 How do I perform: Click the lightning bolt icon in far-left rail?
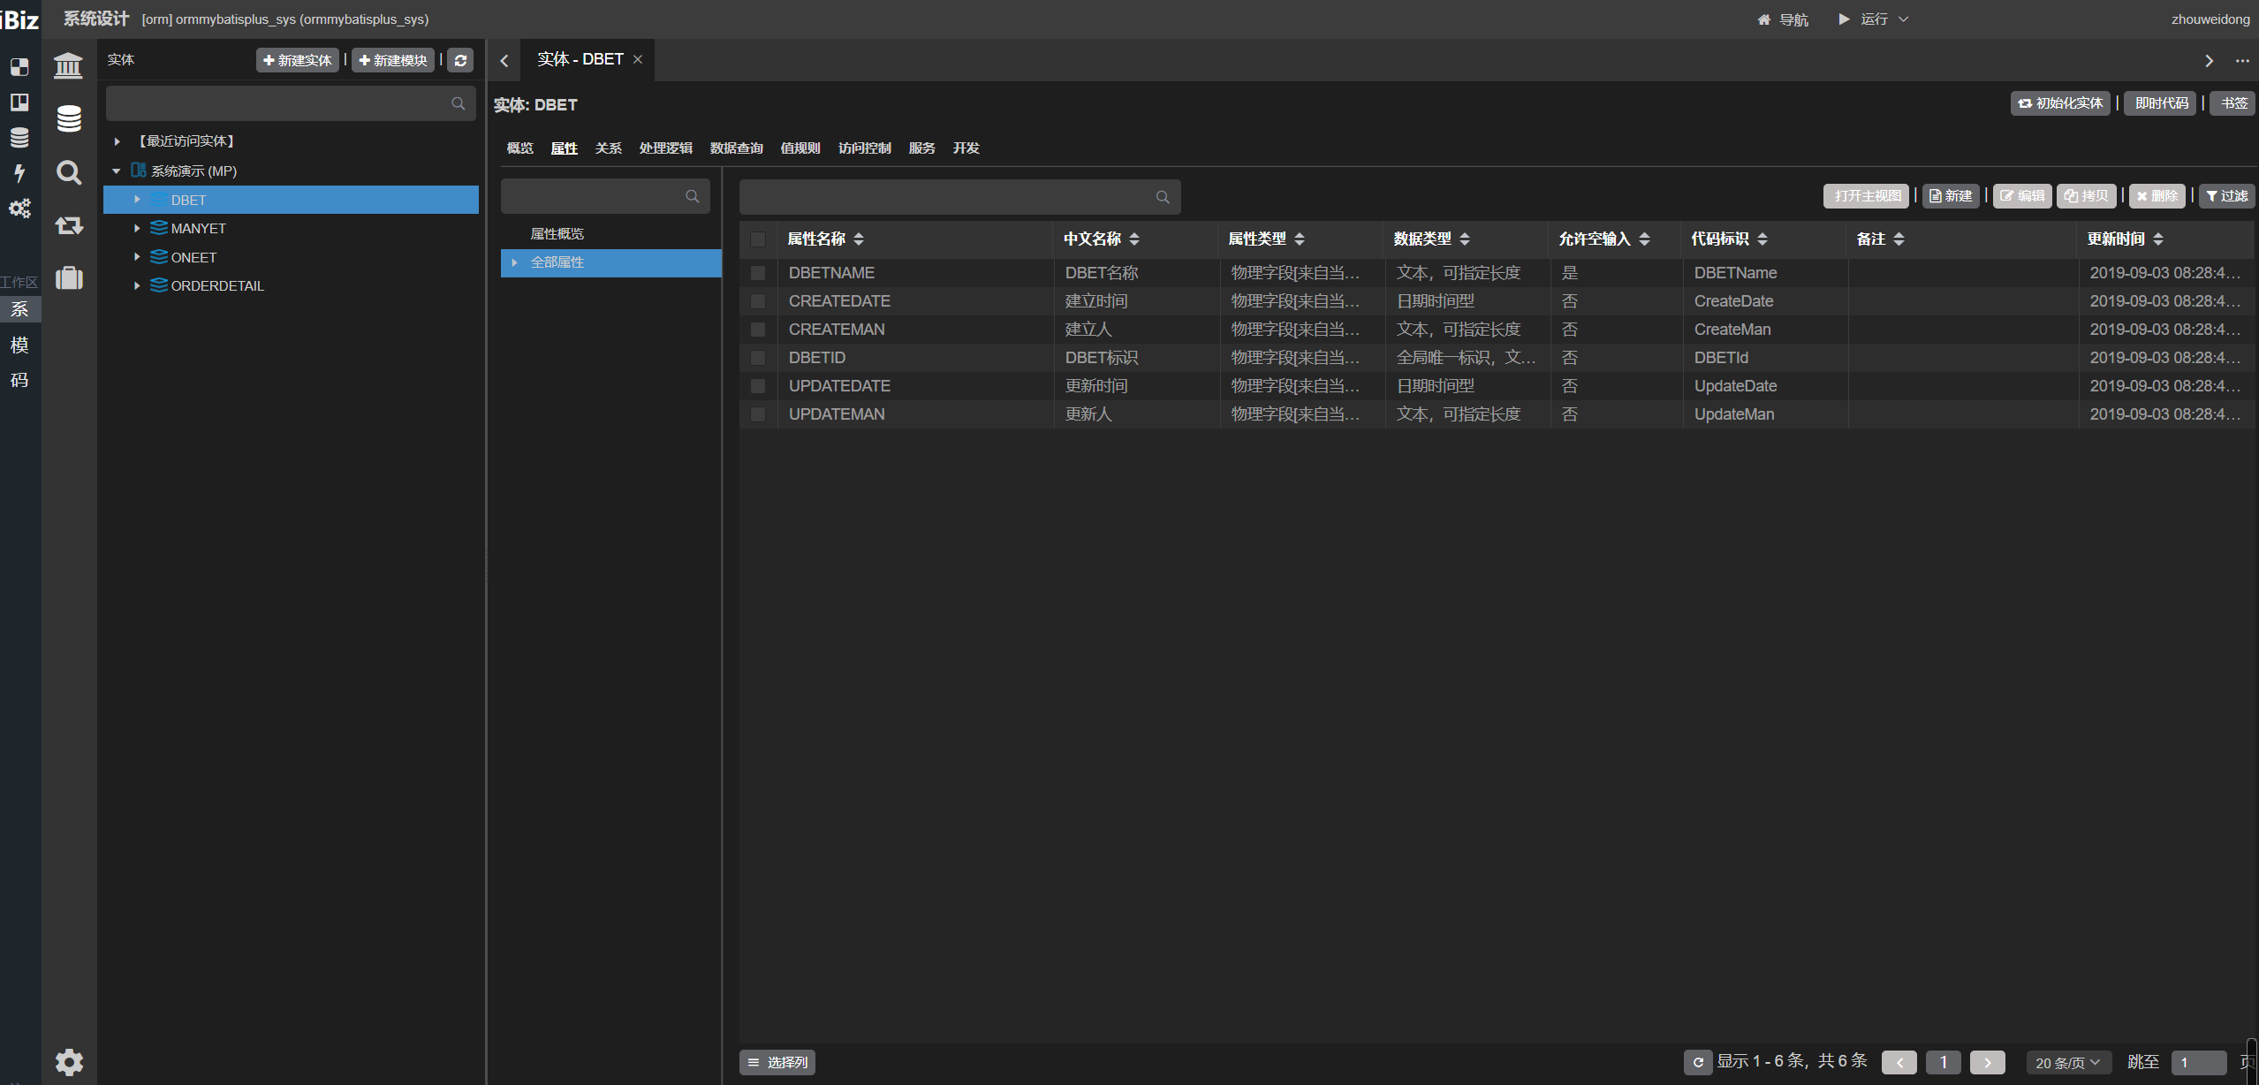19,173
